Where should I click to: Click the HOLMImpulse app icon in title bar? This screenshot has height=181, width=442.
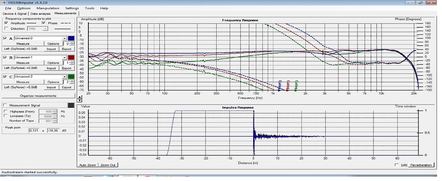coord(4,3)
